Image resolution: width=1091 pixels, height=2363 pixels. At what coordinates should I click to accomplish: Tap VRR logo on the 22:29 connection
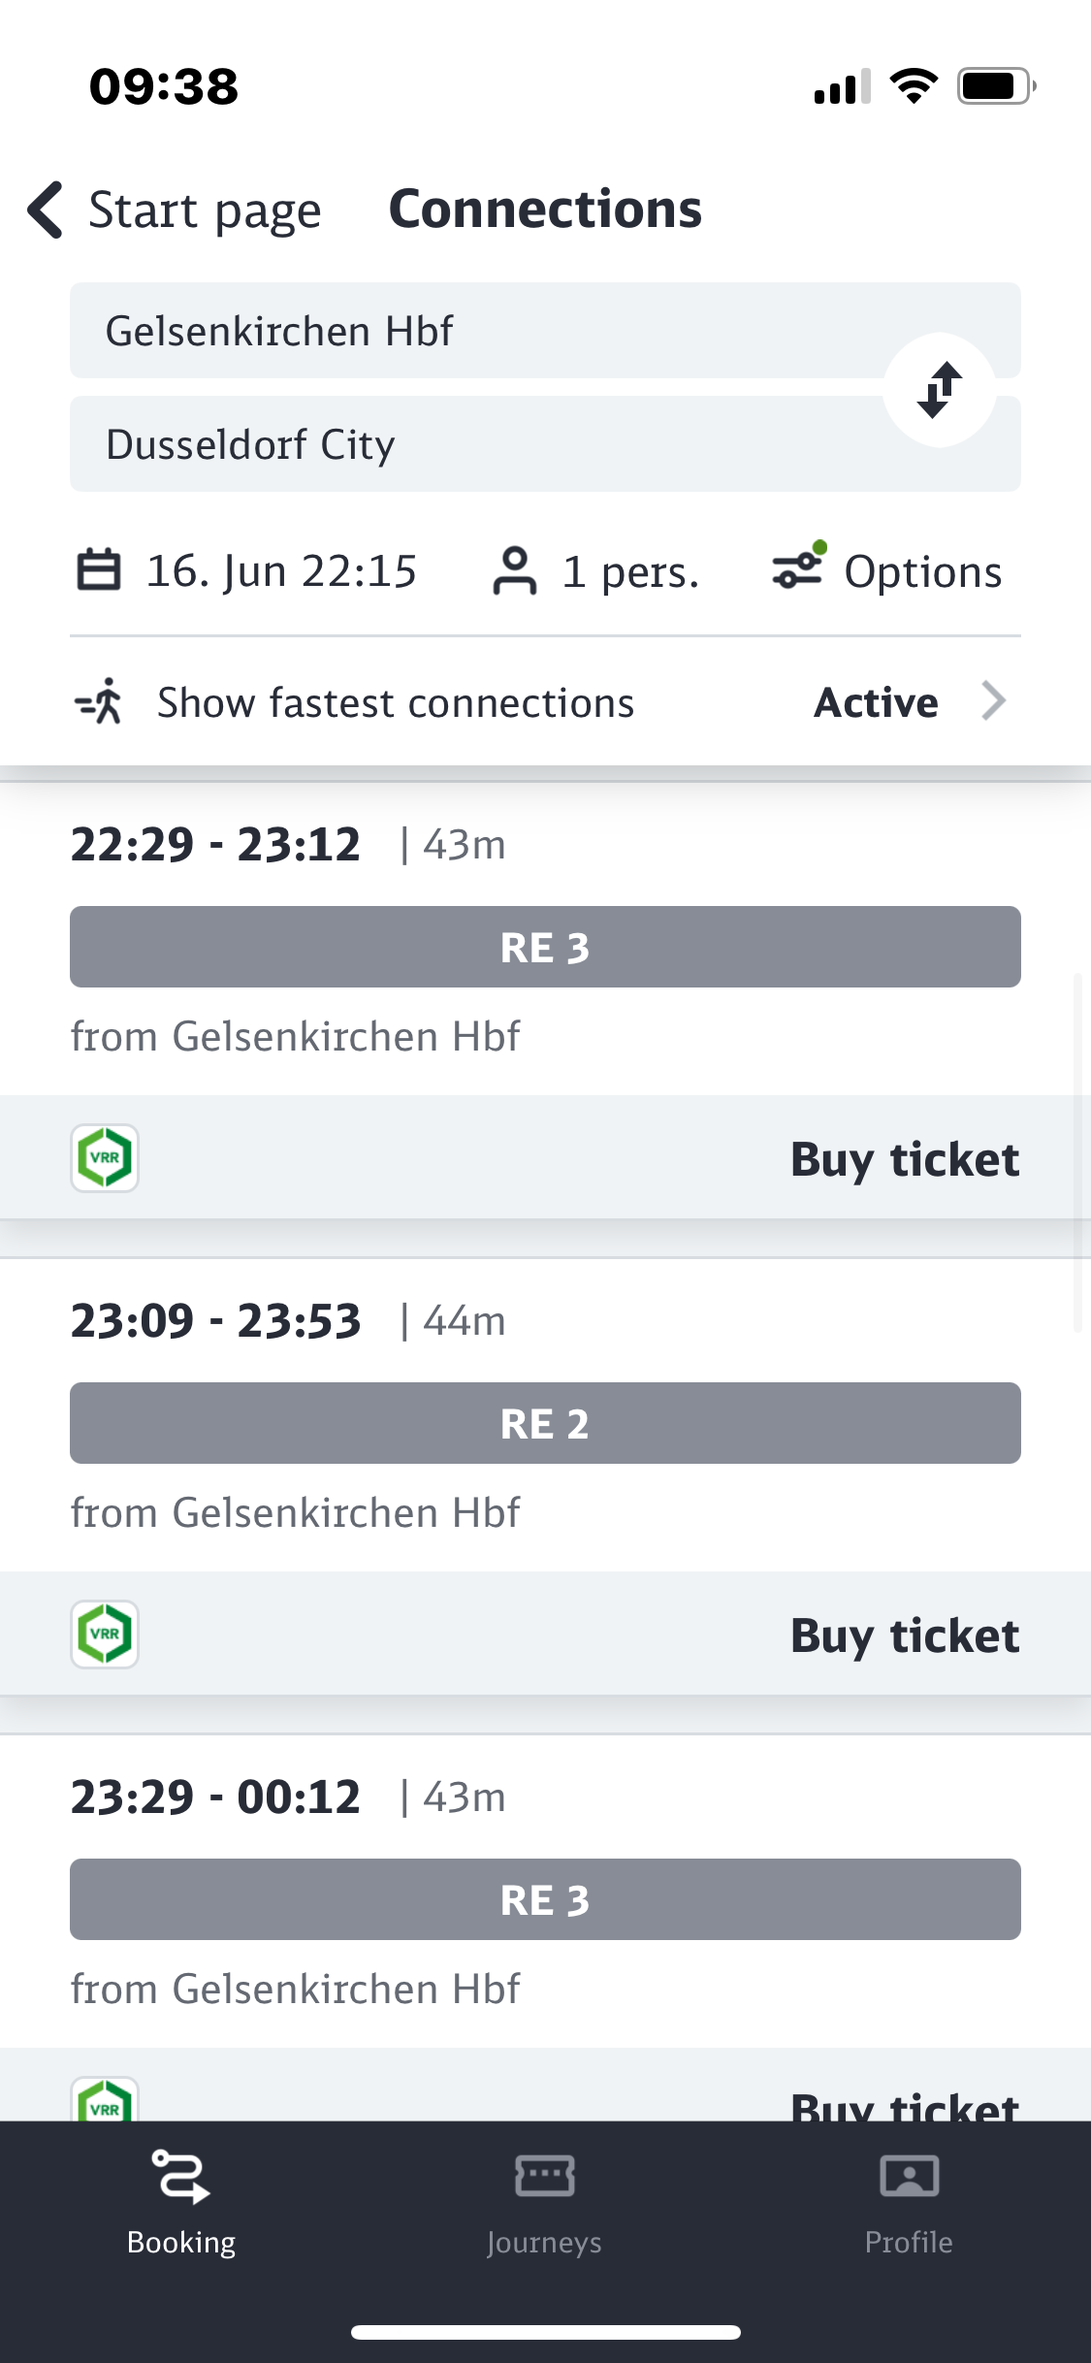click(105, 1157)
